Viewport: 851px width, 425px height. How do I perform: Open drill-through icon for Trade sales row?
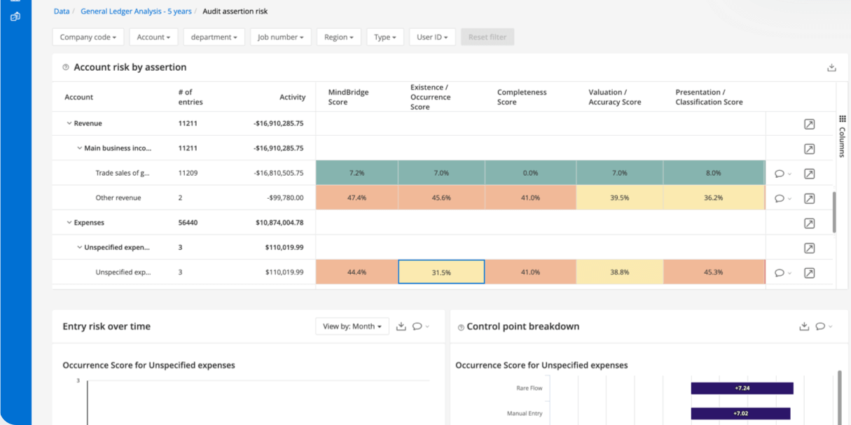coord(809,174)
